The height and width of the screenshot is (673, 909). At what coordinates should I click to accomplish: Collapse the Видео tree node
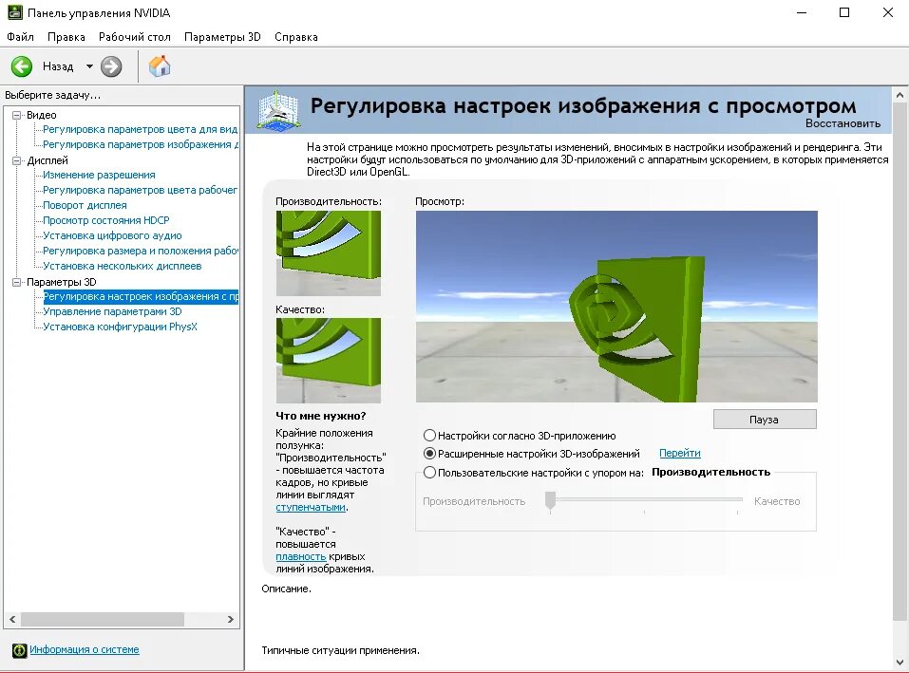17,115
